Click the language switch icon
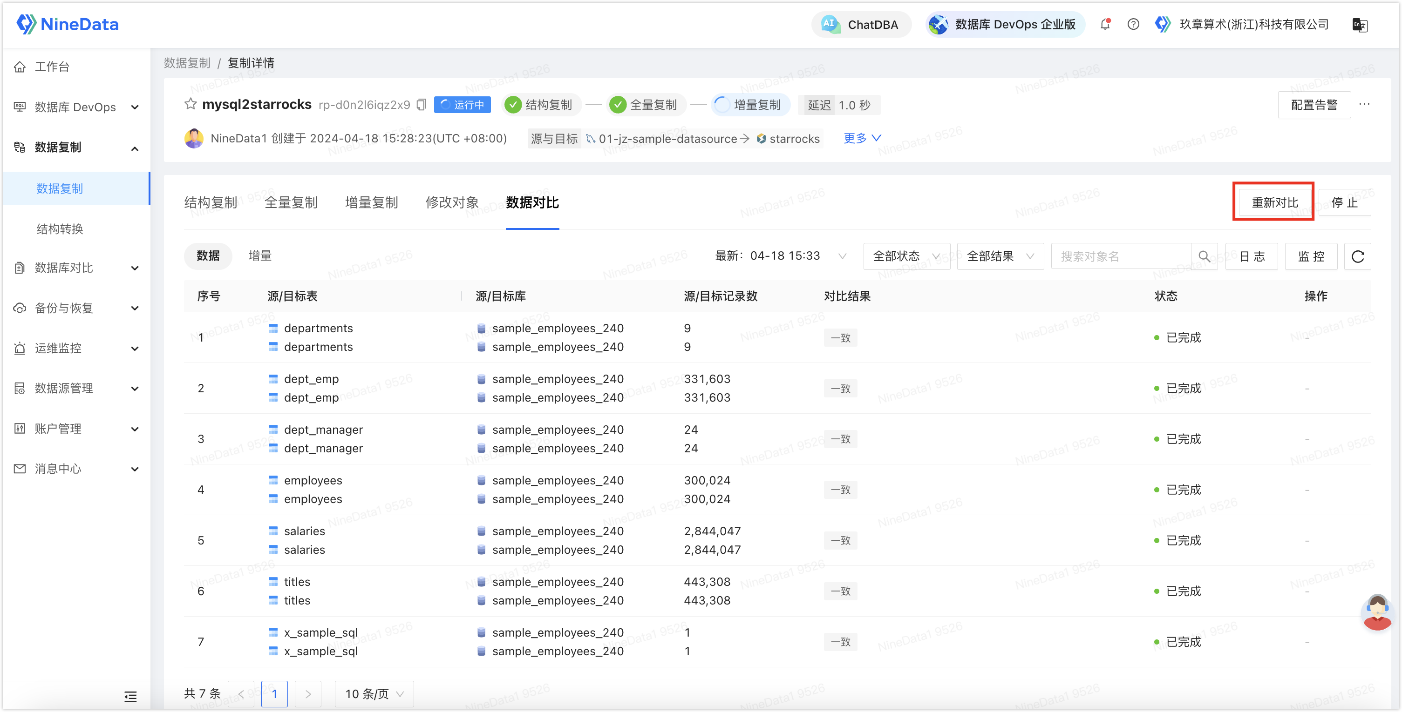Screen dimensions: 1402x712 (1360, 25)
